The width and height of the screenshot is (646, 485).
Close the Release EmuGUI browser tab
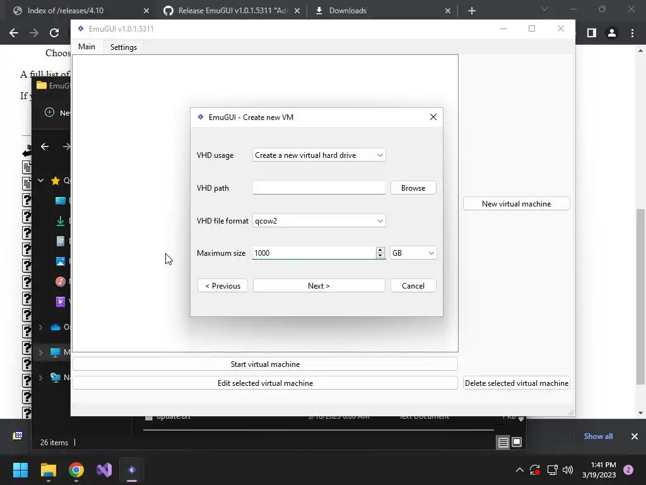(x=297, y=11)
